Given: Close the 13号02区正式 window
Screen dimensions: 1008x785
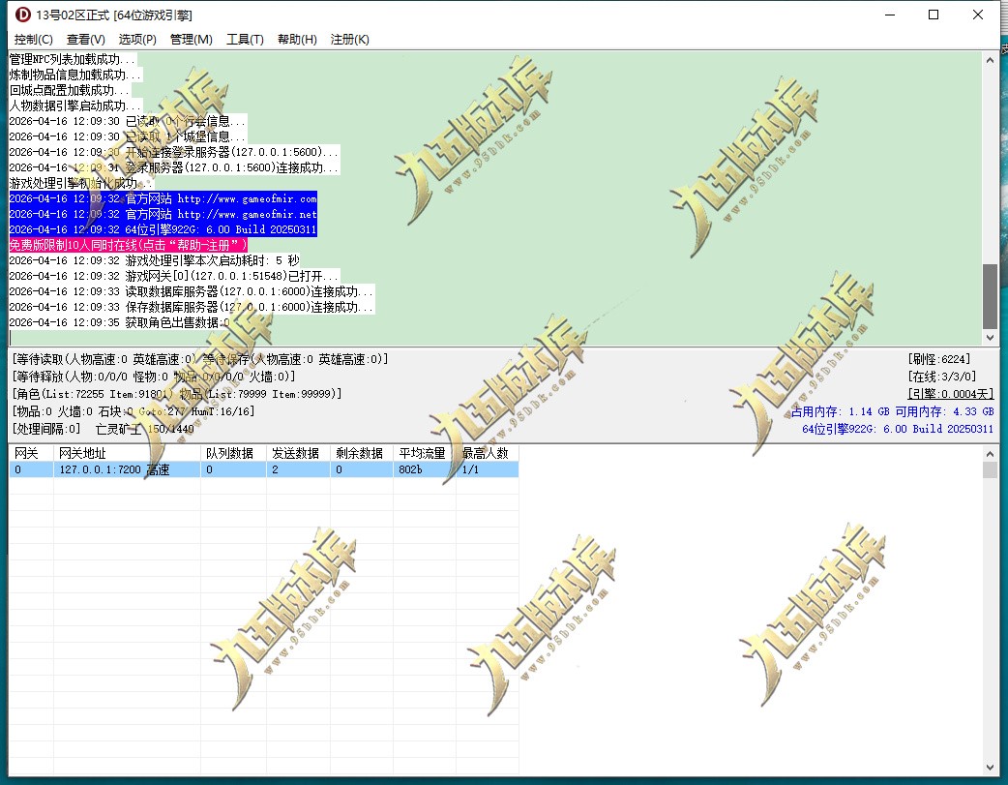Looking at the screenshot, I should pyautogui.click(x=978, y=15).
